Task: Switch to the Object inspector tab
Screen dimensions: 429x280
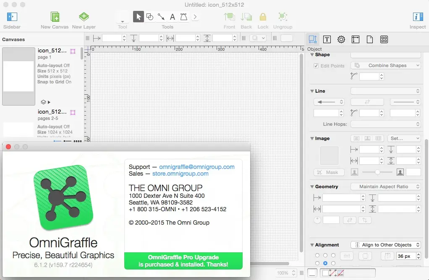Action: point(312,39)
